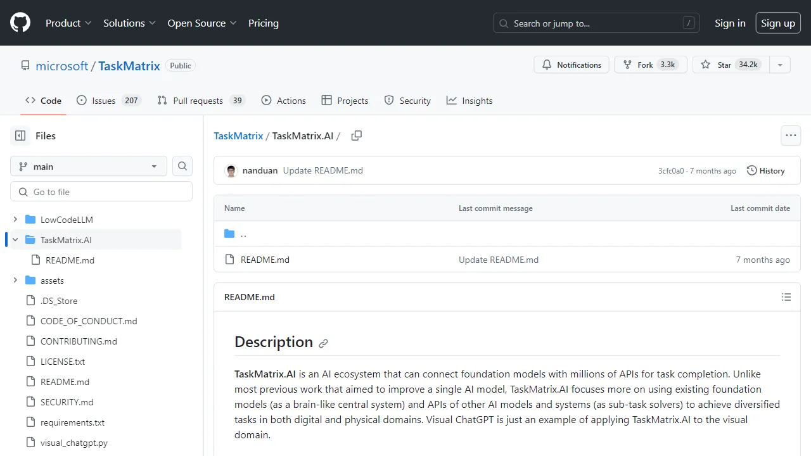811x456 pixels.
Task: Open the README outline list icon
Action: pyautogui.click(x=786, y=297)
